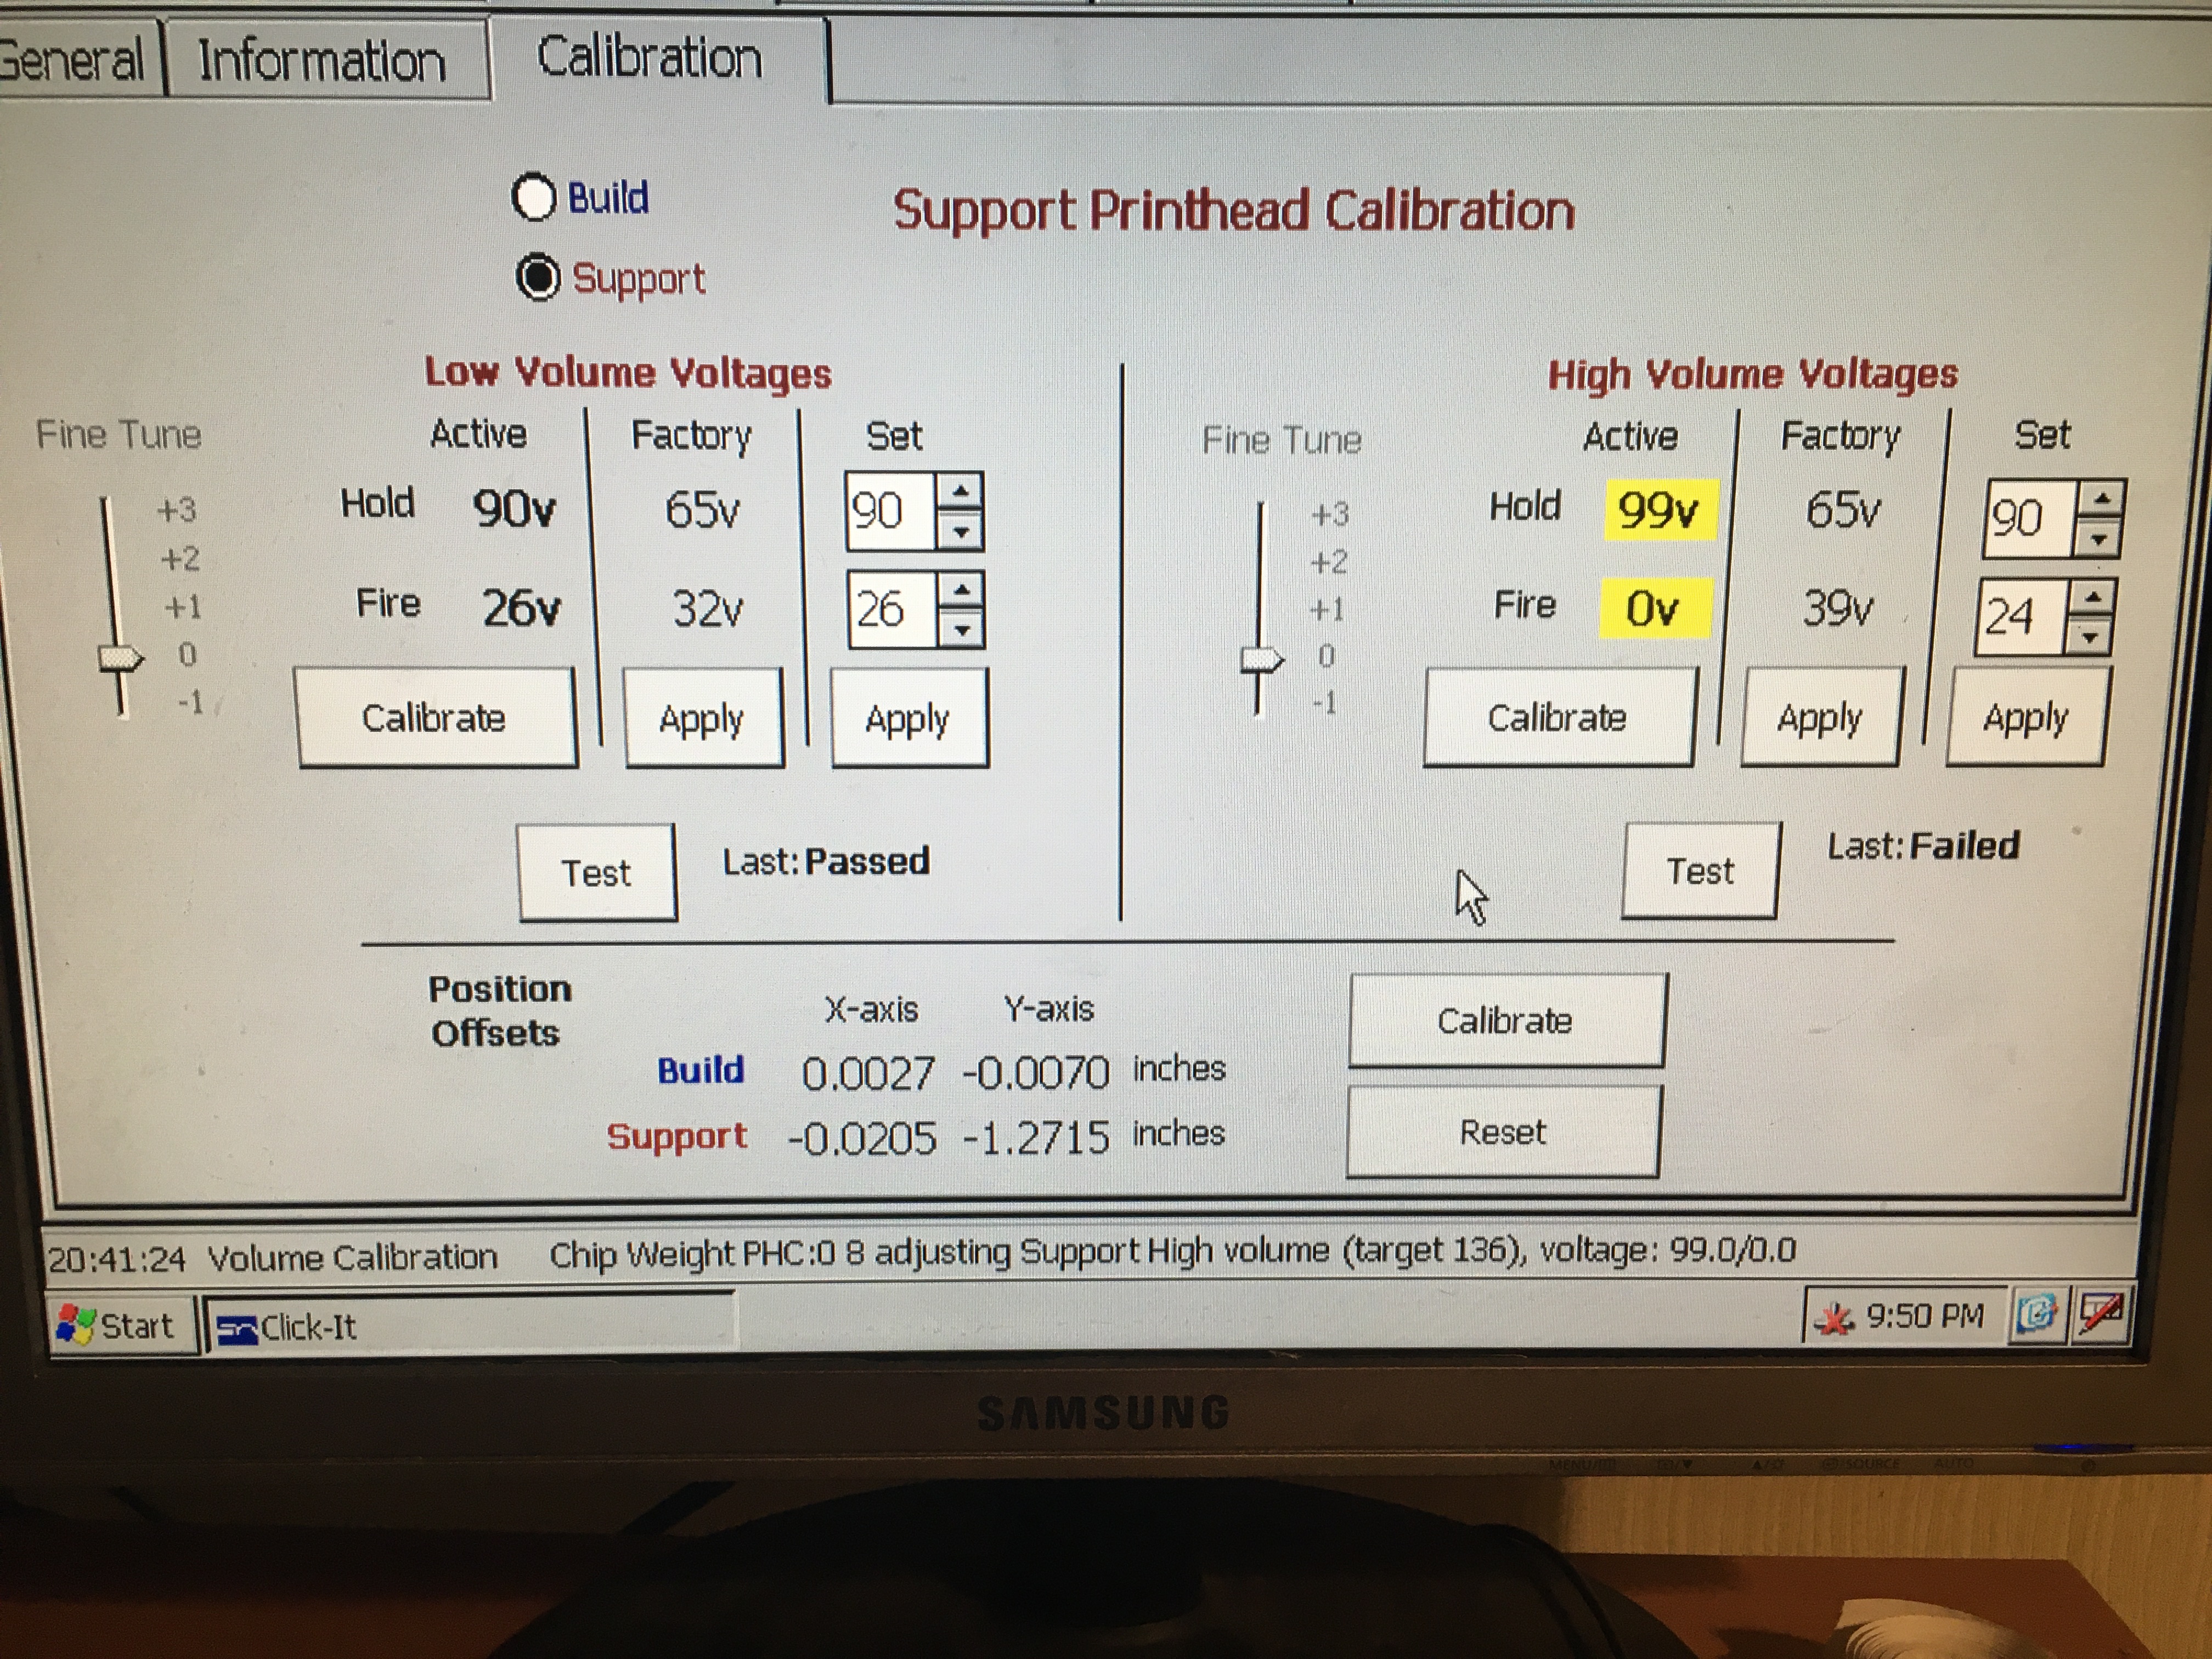Click Low Volume Calibrate button
Image resolution: width=2212 pixels, height=1659 pixels.
[x=436, y=718]
